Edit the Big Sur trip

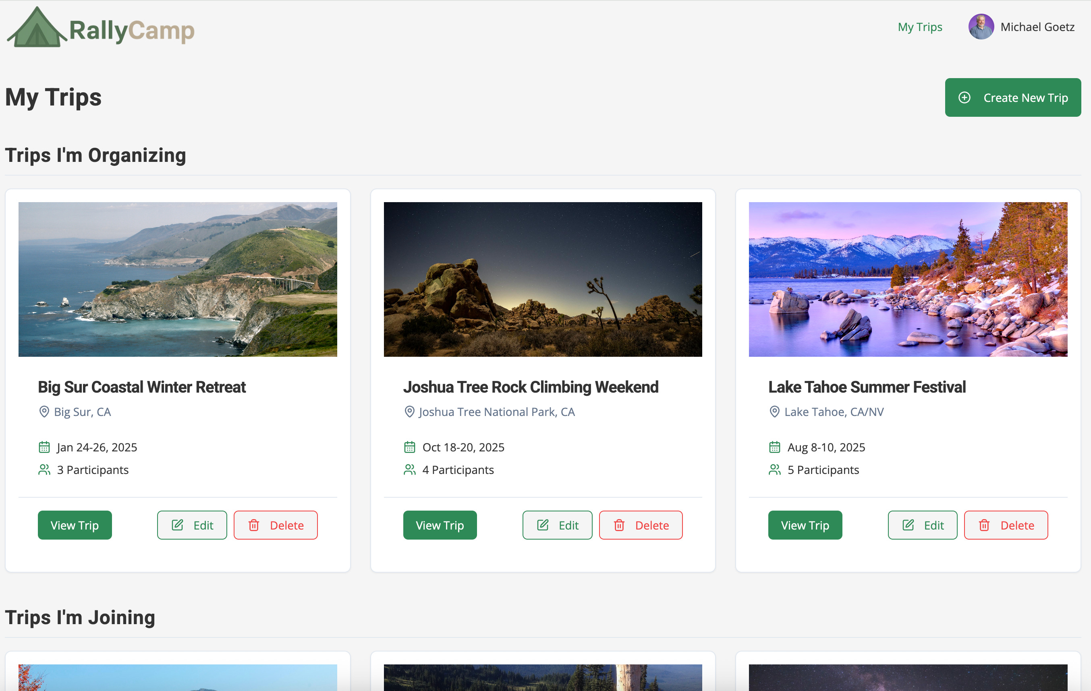pos(192,525)
